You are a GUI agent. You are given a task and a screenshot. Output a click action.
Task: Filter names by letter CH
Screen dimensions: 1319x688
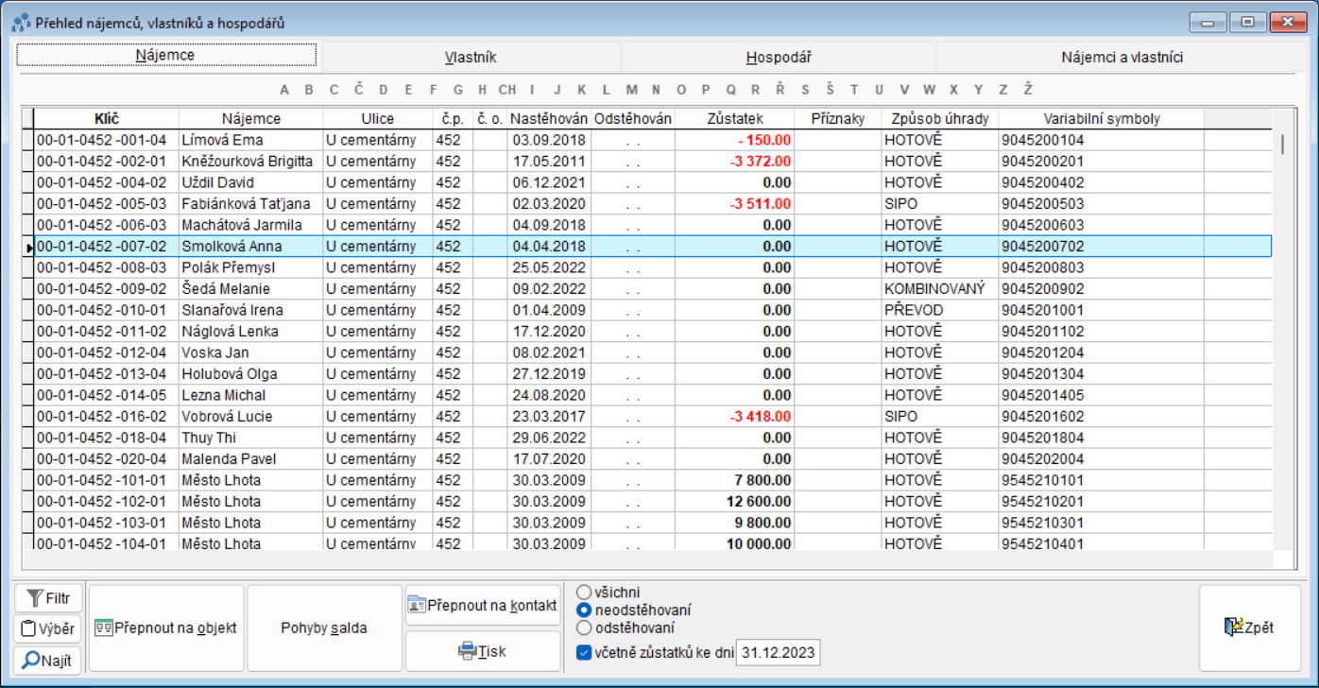[x=507, y=90]
